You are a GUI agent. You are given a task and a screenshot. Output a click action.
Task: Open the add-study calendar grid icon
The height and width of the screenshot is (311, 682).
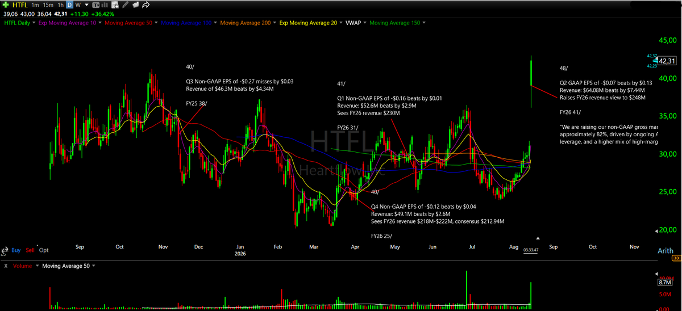[x=115, y=5]
